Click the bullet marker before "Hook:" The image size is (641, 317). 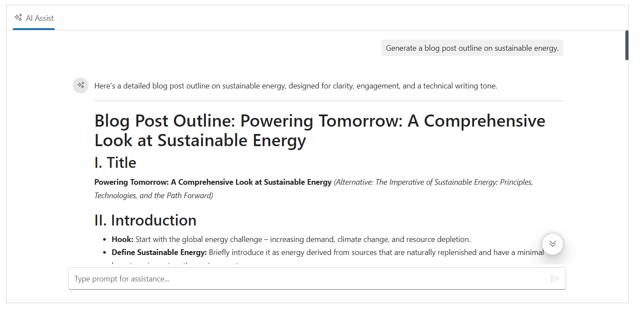(x=104, y=239)
